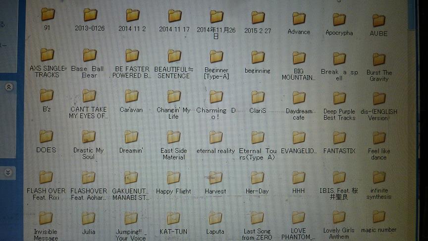Select the DOES folder
The height and width of the screenshot is (241, 428).
(46, 136)
